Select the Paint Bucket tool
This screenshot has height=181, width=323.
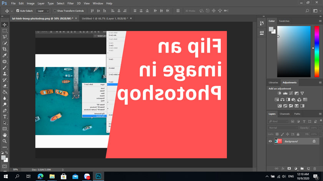(5, 92)
